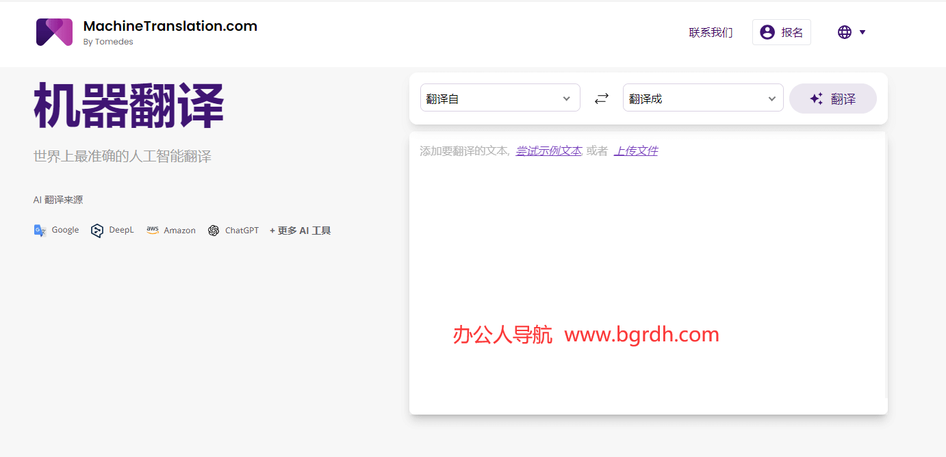This screenshot has height=457, width=946.
Task: Select ChatGPT as translation source
Action: [x=213, y=230]
